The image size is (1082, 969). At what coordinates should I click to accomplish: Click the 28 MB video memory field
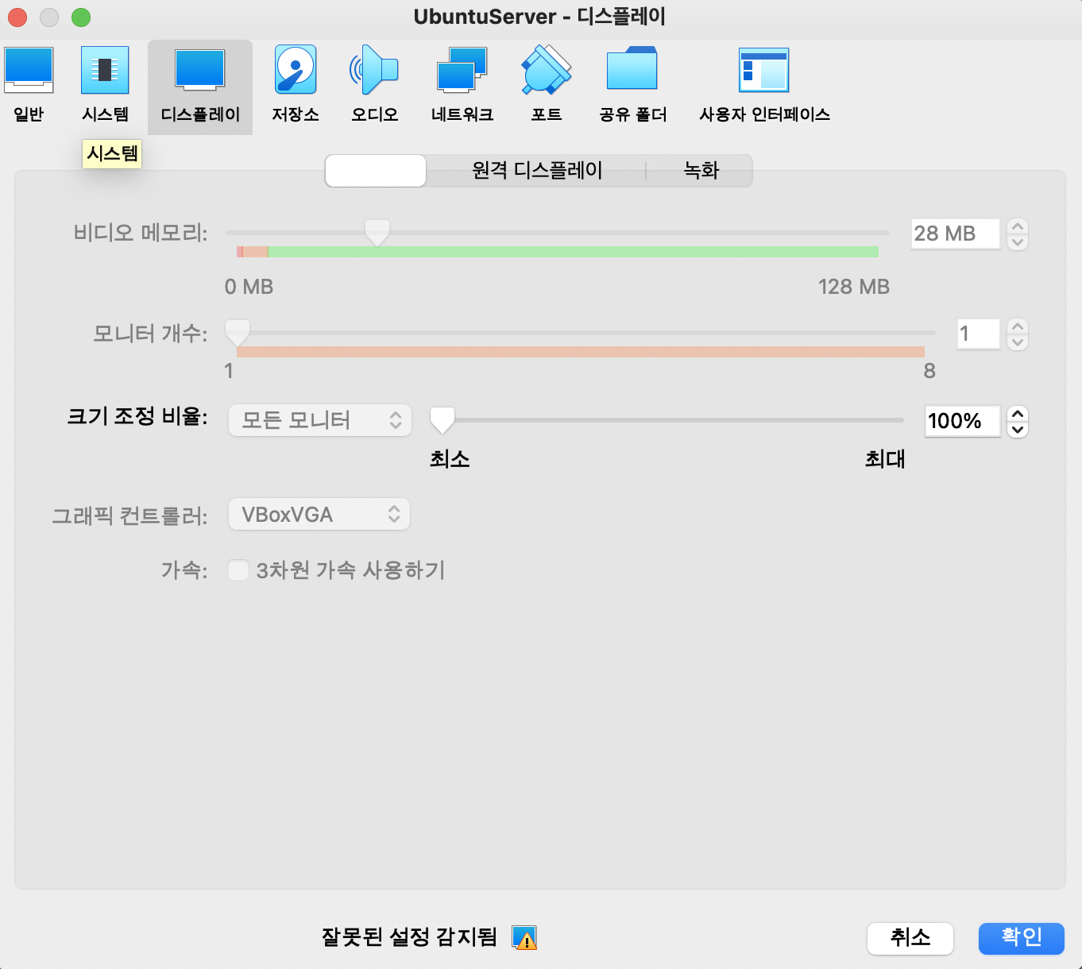955,234
